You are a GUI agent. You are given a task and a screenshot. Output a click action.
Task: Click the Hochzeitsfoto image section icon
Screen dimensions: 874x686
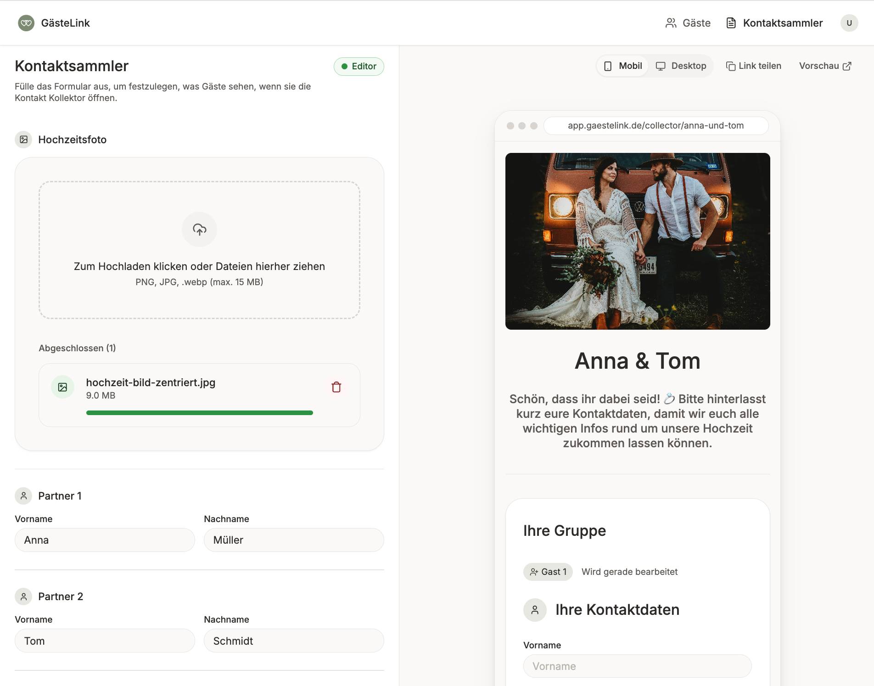click(x=24, y=140)
